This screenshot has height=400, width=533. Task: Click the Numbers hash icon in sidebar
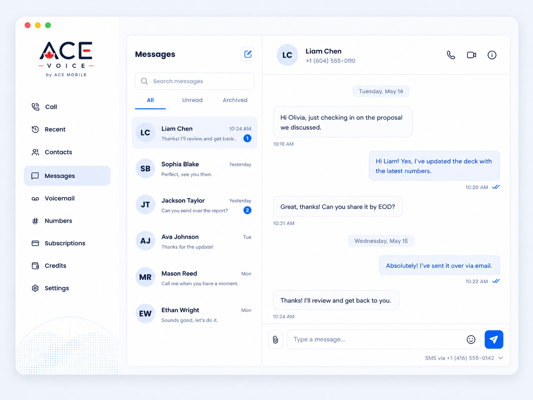[35, 221]
